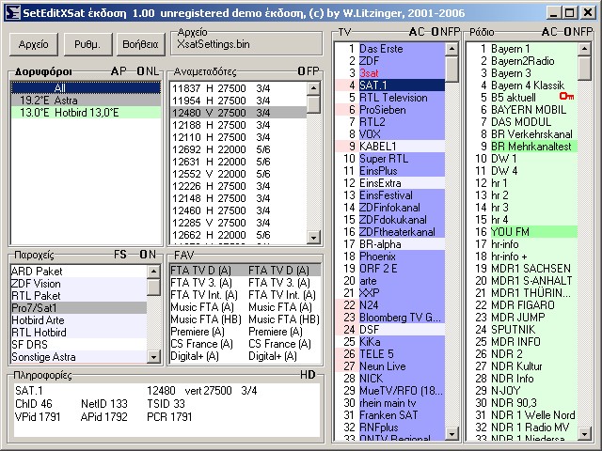Click the transponder list scroll-up arrow

[313, 87]
